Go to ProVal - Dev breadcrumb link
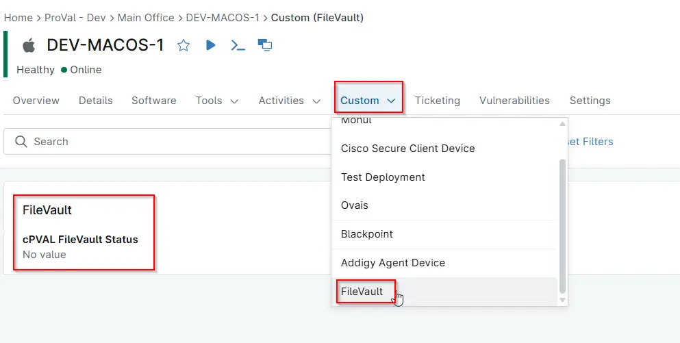The image size is (680, 343). tap(74, 18)
